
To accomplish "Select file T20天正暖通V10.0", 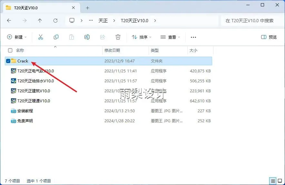I will (x=34, y=101).
